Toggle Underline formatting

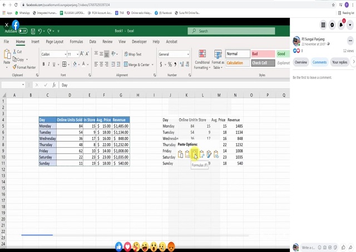54,64
